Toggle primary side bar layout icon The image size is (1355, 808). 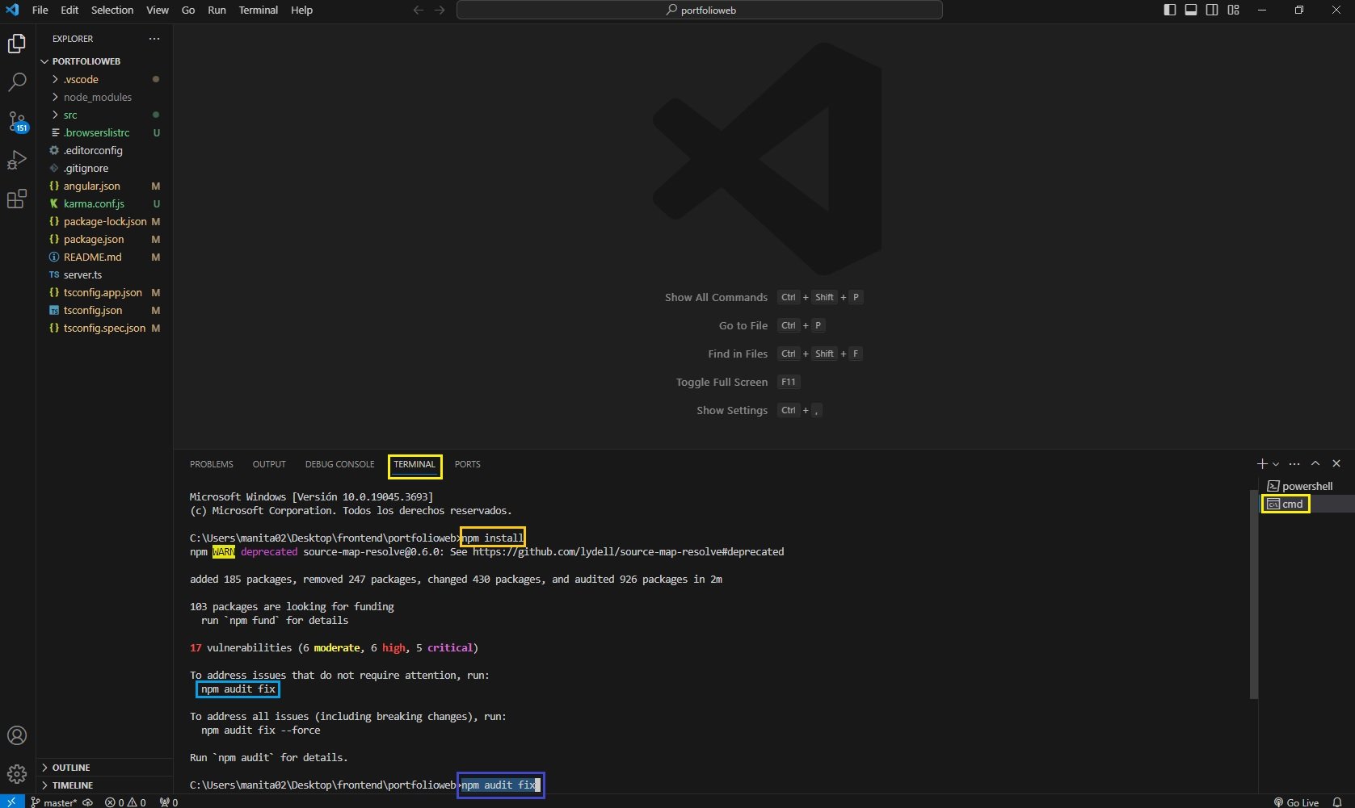point(1169,10)
